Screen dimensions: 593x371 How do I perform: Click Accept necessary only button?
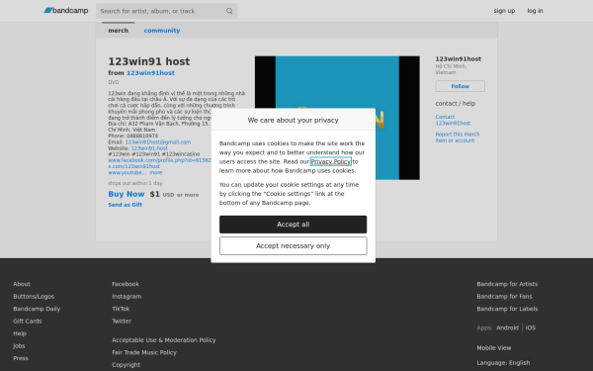pyautogui.click(x=293, y=246)
